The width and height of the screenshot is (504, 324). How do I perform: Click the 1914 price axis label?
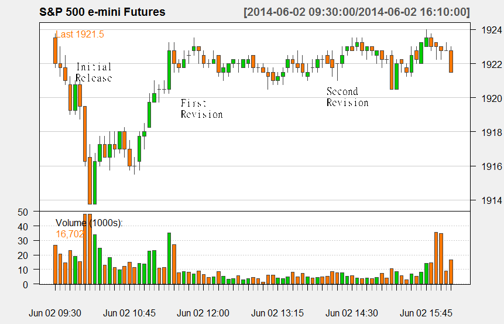492,200
